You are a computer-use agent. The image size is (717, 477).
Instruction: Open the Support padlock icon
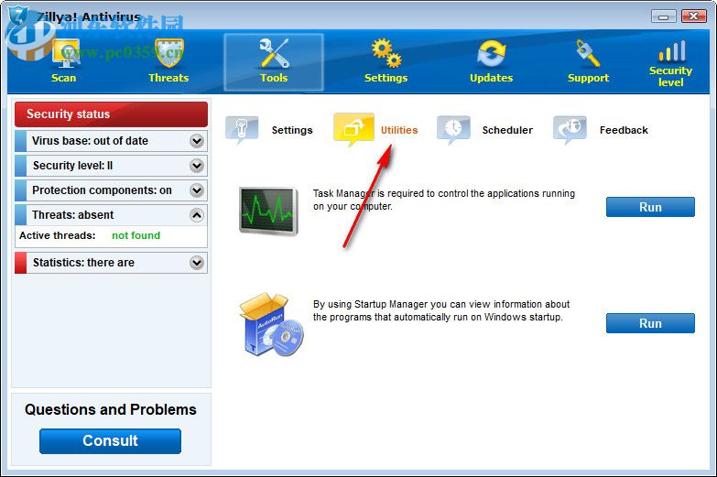click(x=588, y=53)
